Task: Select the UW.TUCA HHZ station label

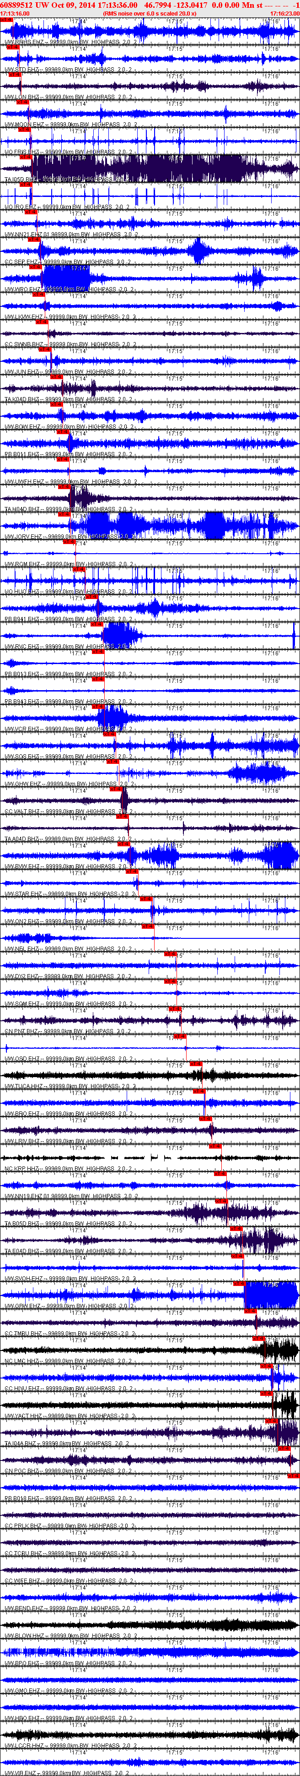Action: pos(71,1087)
